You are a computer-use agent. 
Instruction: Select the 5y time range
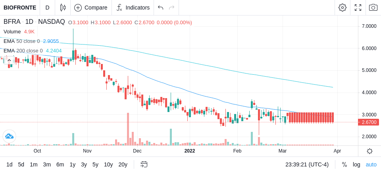point(95,165)
